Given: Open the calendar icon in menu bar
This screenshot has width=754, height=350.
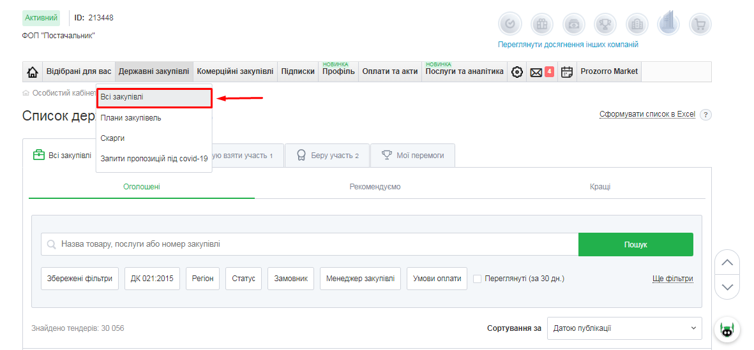Looking at the screenshot, I should [x=567, y=72].
